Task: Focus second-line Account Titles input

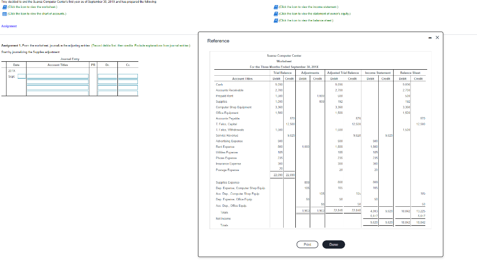Action: click(58, 82)
